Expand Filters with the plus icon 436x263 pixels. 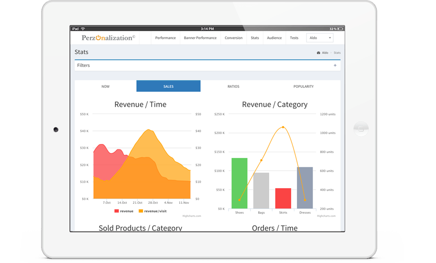coord(335,65)
